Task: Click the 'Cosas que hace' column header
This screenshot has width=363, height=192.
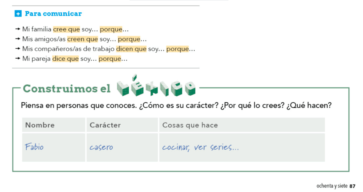Action: [x=242, y=125]
